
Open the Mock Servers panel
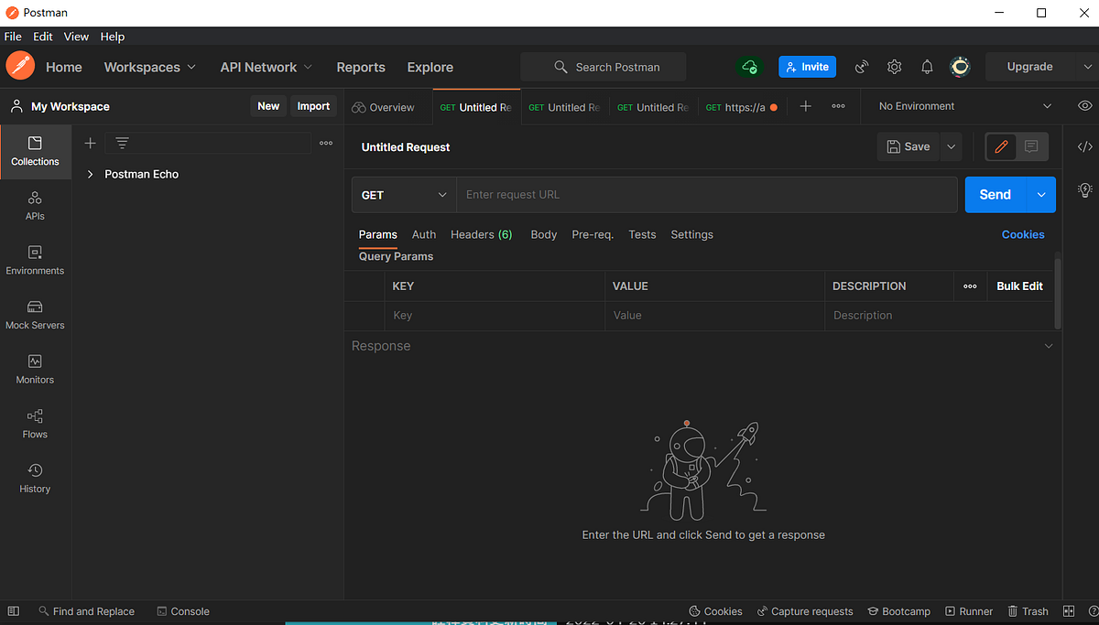35,314
